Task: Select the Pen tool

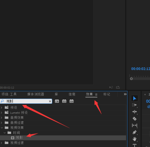Action: coord(134,132)
